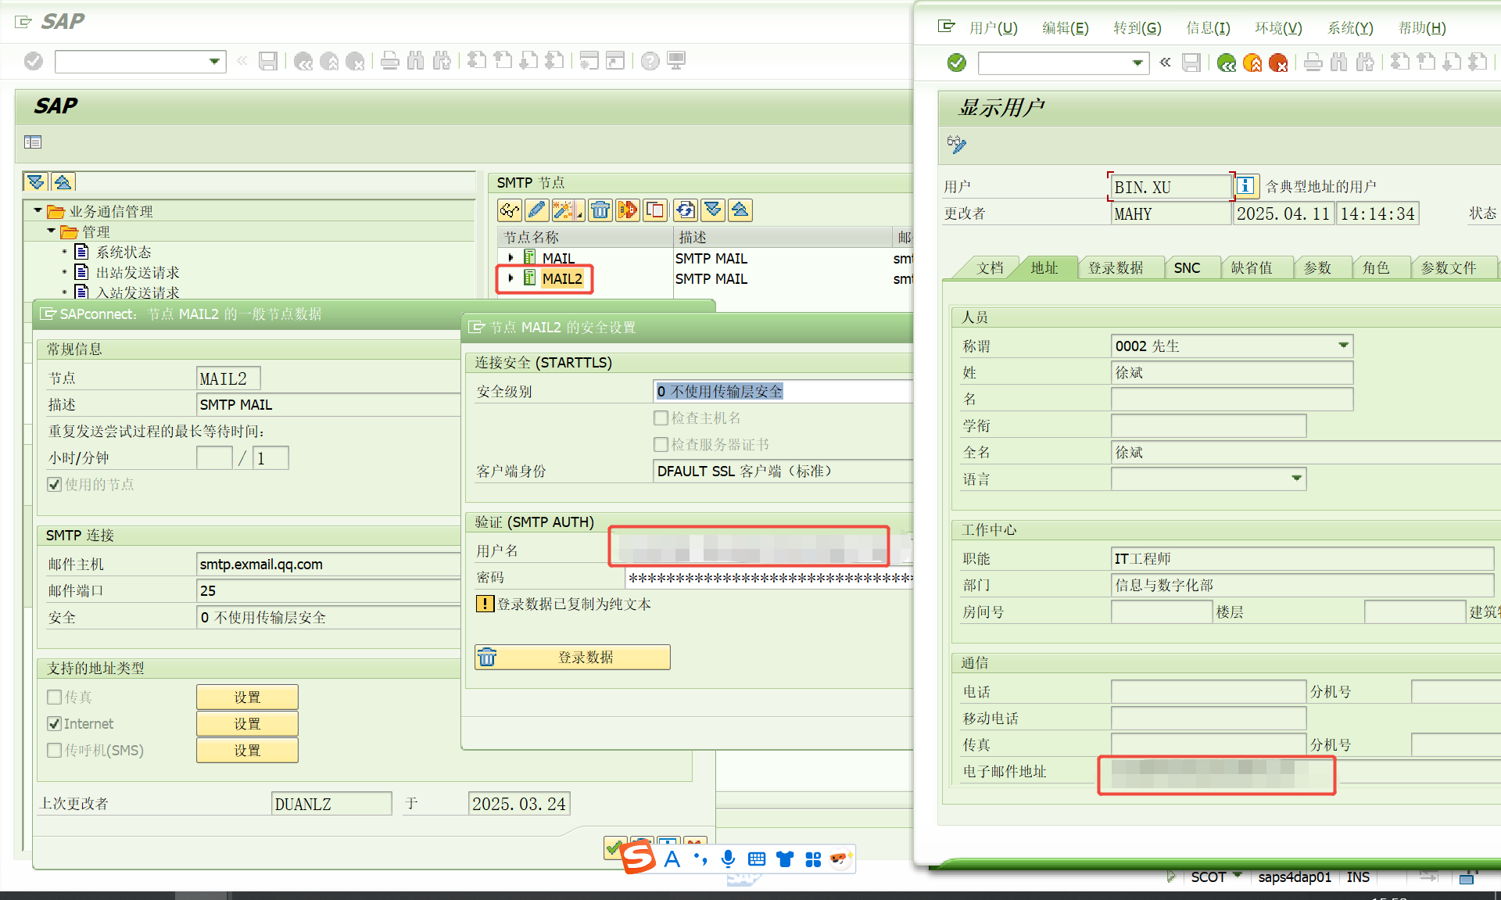Image resolution: width=1501 pixels, height=900 pixels.
Task: Click the Print icon in the user display toolbar
Action: [1313, 63]
